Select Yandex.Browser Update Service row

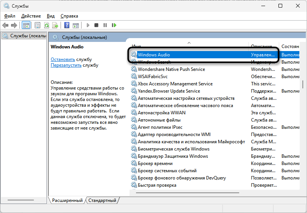pyautogui.click(x=215, y=91)
